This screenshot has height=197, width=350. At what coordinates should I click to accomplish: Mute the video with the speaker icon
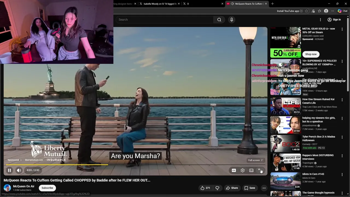[x=19, y=170]
